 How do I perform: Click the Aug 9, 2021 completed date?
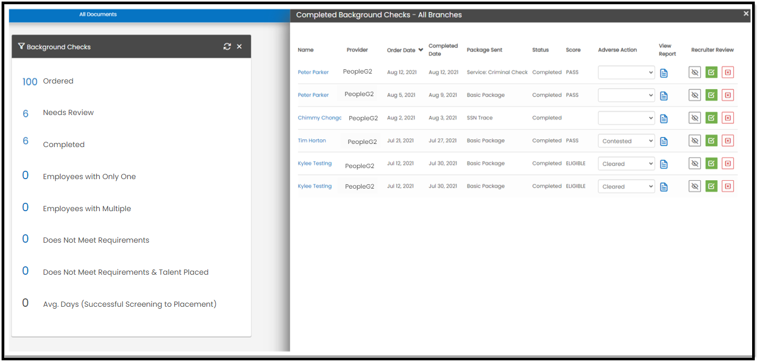point(443,95)
